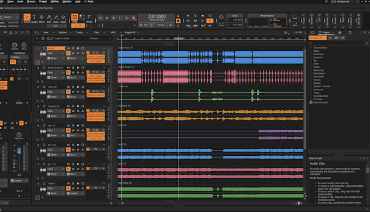Open the track view Clips menu
The width and height of the screenshot is (370, 212).
pos(96,32)
